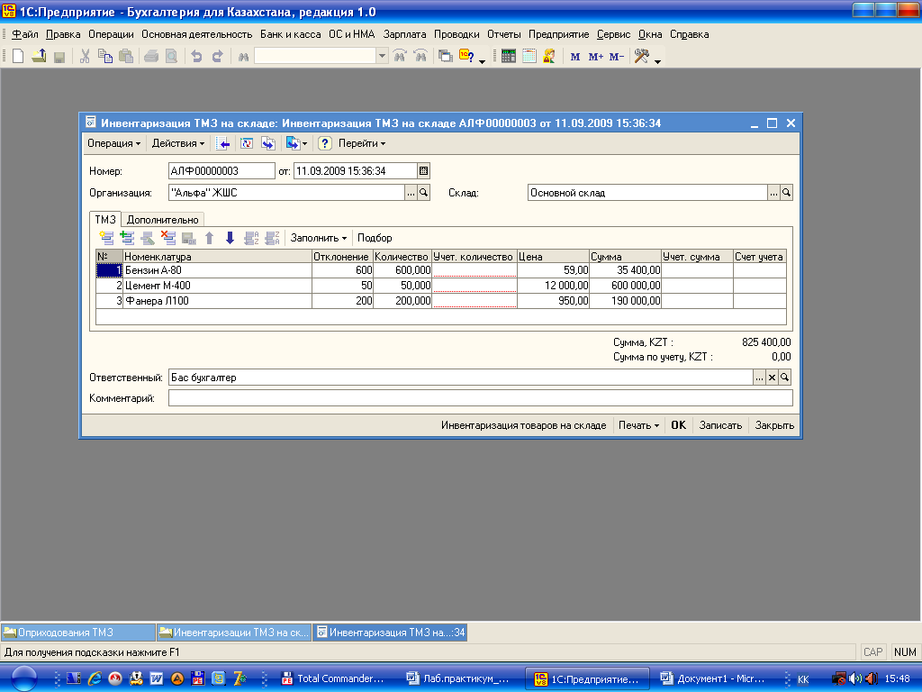Click the ellipsis selector for Организация
The height and width of the screenshot is (692, 922).
click(x=411, y=193)
